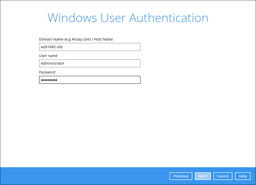Open Help from the bottom bar

242,176
